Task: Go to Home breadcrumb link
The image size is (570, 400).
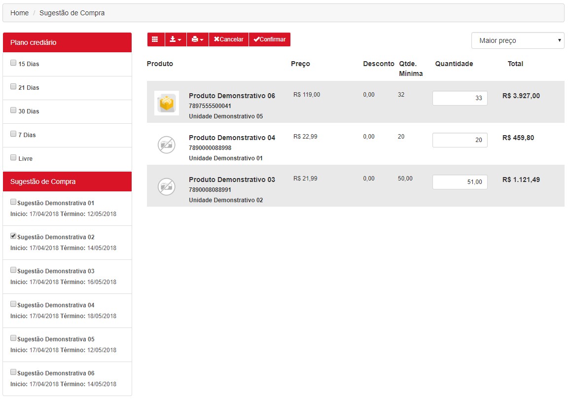Action: [19, 13]
